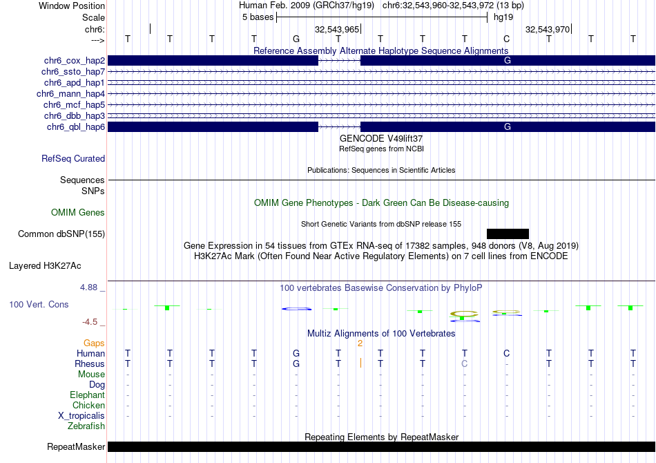
Task: Click G mismatch in chr6_cox_hap2 alignment
Action: 508,61
